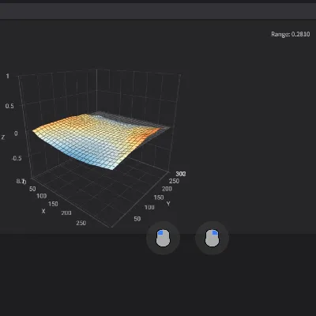The height and width of the screenshot is (316, 316).
Task: Click the 250 tick on X axis
Action: pos(81,223)
